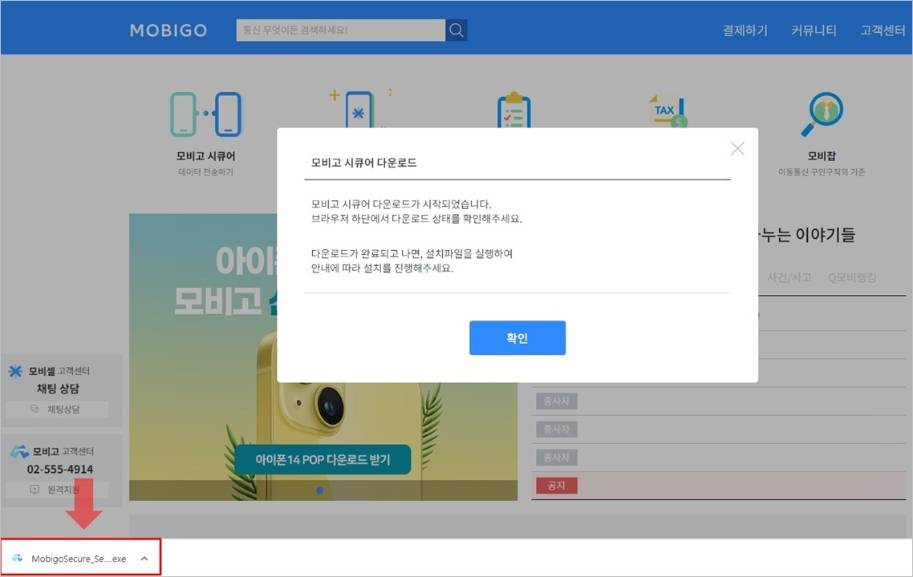913x577 pixels.
Task: Open downloaded MobigoSecure_Se....exe file
Action: click(79, 559)
